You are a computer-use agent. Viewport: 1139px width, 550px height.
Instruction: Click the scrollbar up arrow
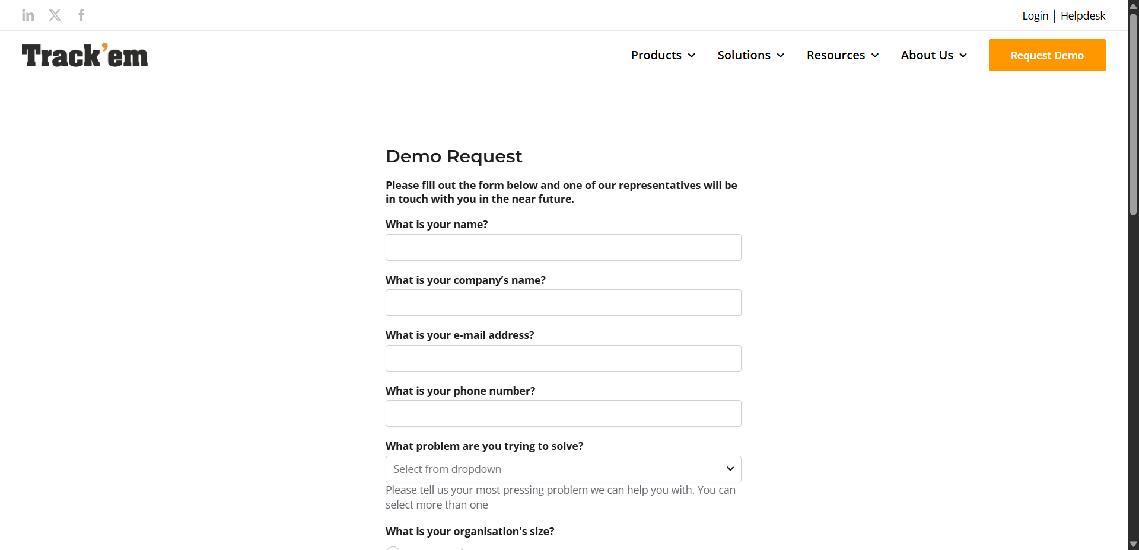pos(1133,6)
